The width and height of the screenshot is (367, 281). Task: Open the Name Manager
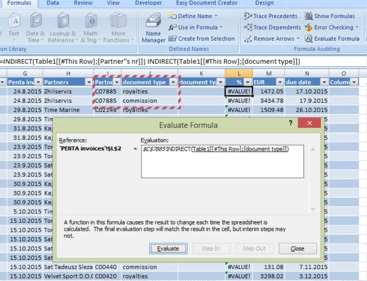[153, 28]
